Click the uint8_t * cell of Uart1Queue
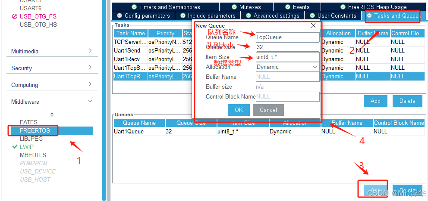This screenshot has width=428, height=201. (242, 132)
